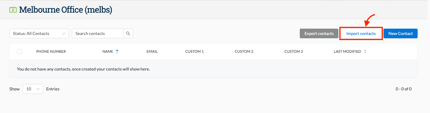Click the green contact book icon

[x=13, y=10]
